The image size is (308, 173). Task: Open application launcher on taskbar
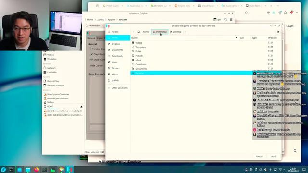pyautogui.click(x=3, y=170)
